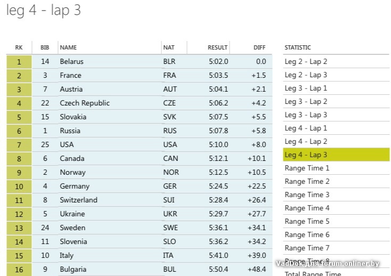The width and height of the screenshot is (391, 276).
Task: Click the NAT column header
Action: (168, 47)
